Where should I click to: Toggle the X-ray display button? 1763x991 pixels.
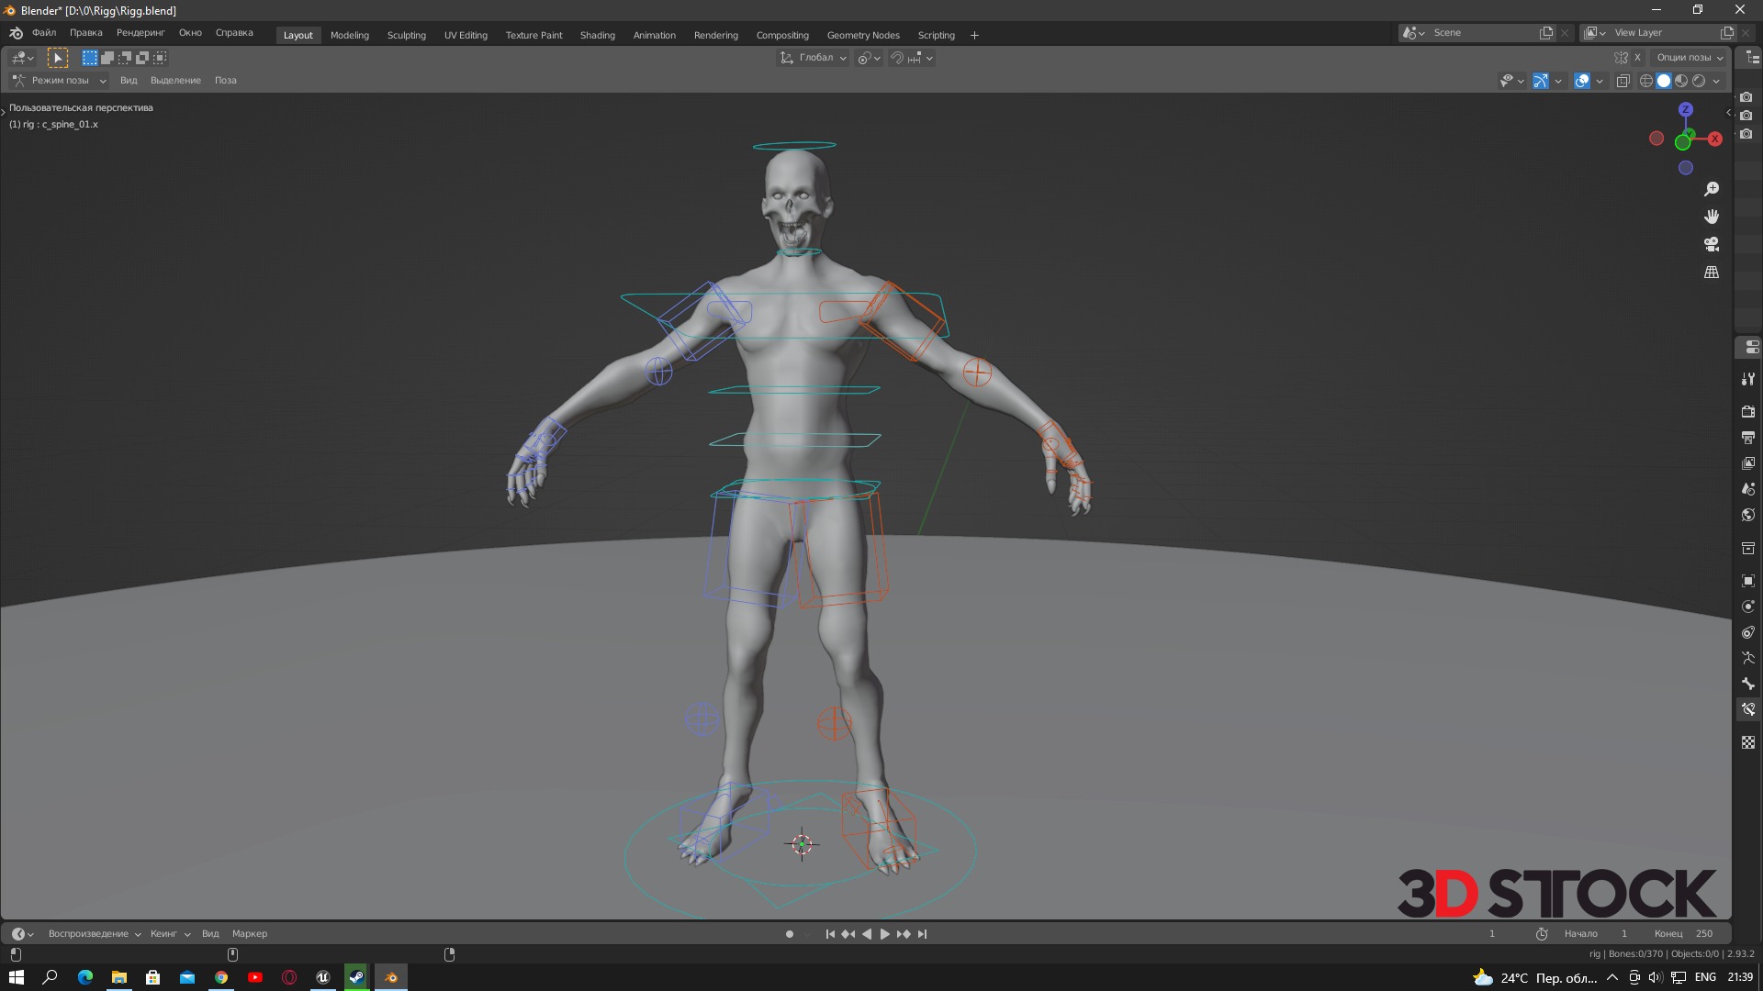[1623, 81]
